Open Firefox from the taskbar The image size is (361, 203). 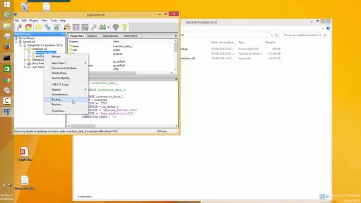click(7, 47)
